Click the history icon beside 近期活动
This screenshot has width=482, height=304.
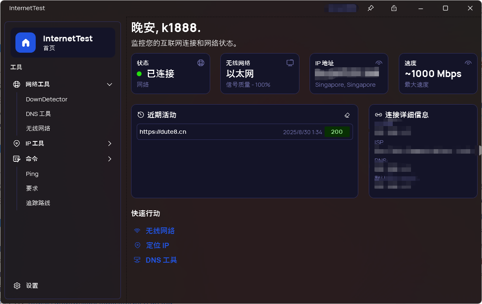141,115
